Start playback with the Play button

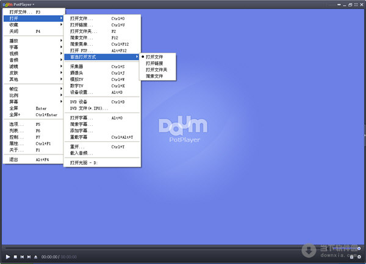(8, 257)
